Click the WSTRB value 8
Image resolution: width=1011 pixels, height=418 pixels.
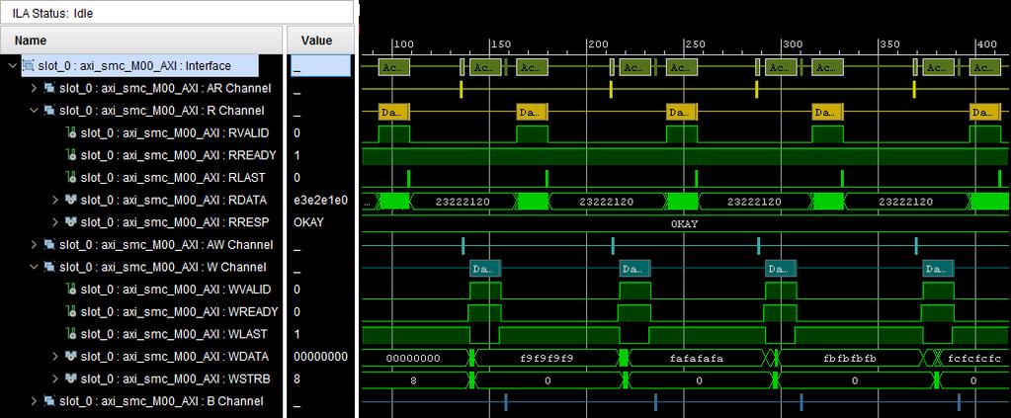tap(296, 378)
